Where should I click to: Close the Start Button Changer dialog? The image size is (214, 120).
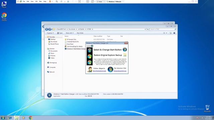tap(126, 43)
